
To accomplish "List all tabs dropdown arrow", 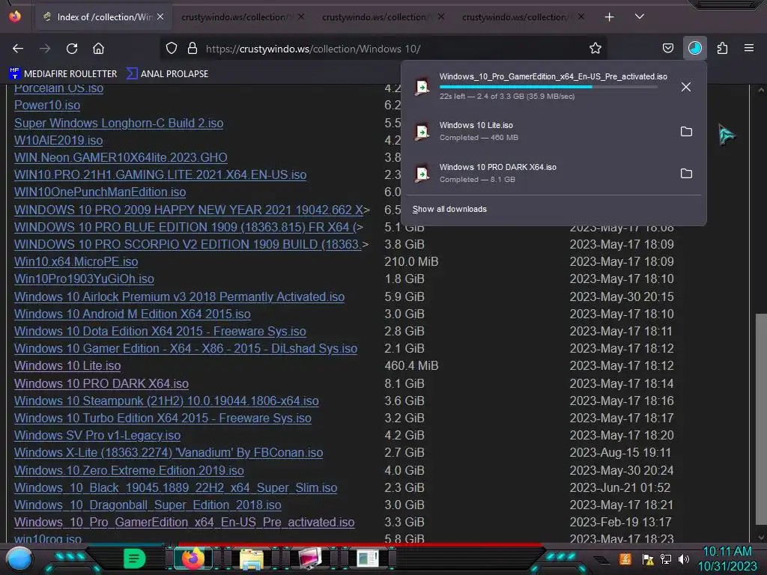I will click(x=640, y=17).
